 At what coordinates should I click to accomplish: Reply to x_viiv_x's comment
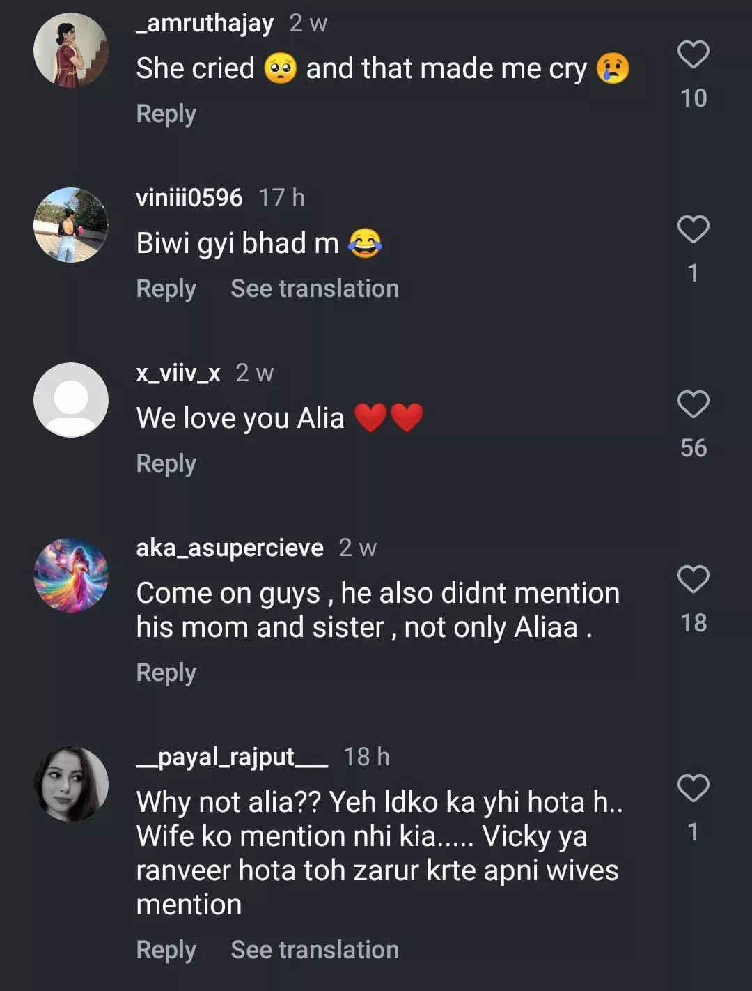coord(166,463)
